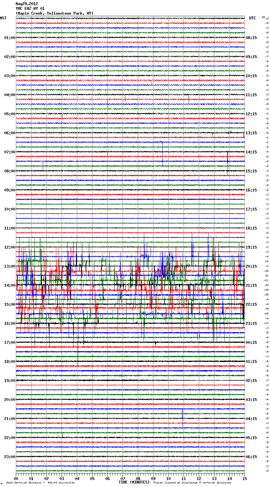The width and height of the screenshot is (270, 487).
Task: Click the DC offset value "-36"
Action: tap(267, 271)
